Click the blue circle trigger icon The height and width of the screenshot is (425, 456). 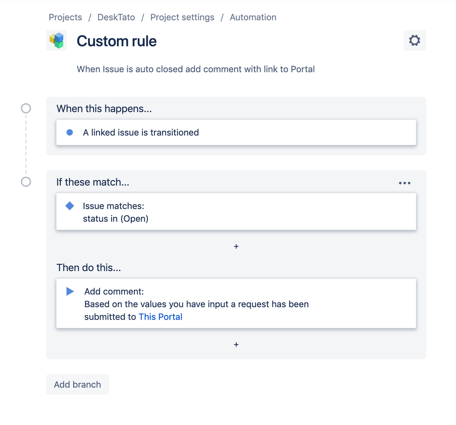click(69, 132)
